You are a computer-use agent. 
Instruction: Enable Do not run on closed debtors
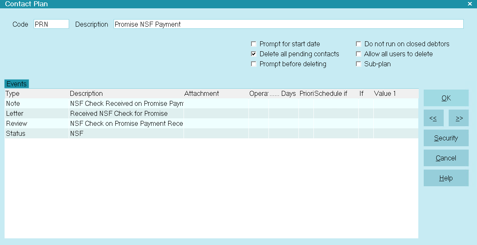point(358,44)
